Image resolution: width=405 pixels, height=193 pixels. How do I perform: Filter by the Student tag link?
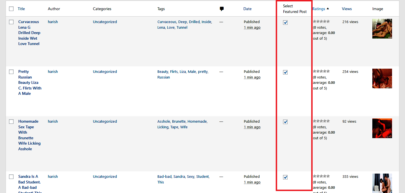[x=202, y=176]
